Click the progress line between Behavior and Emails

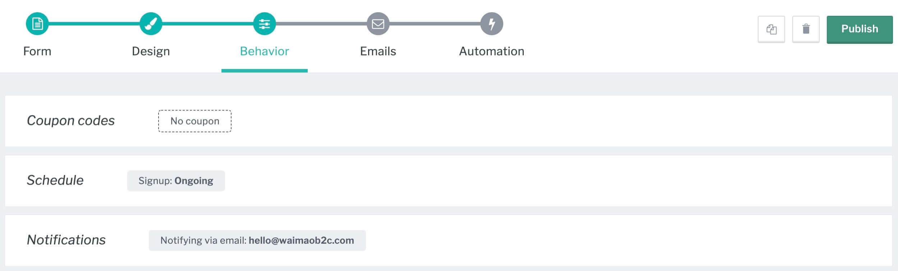pos(321,24)
